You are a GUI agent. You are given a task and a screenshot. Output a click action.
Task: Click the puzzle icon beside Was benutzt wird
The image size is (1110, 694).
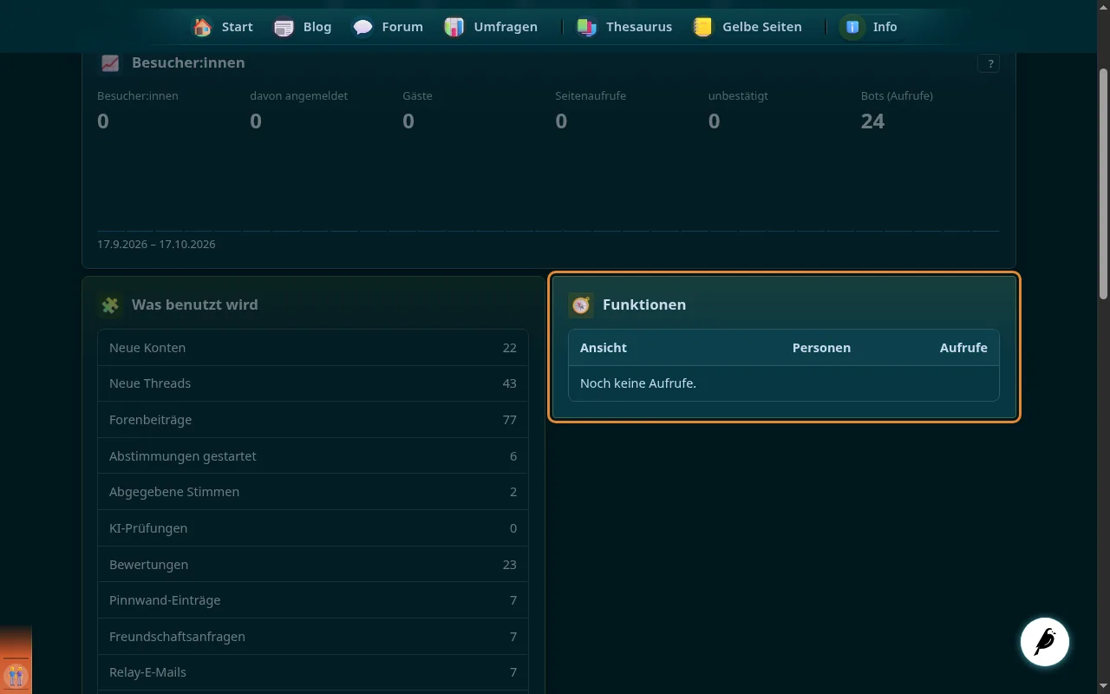[x=110, y=304]
